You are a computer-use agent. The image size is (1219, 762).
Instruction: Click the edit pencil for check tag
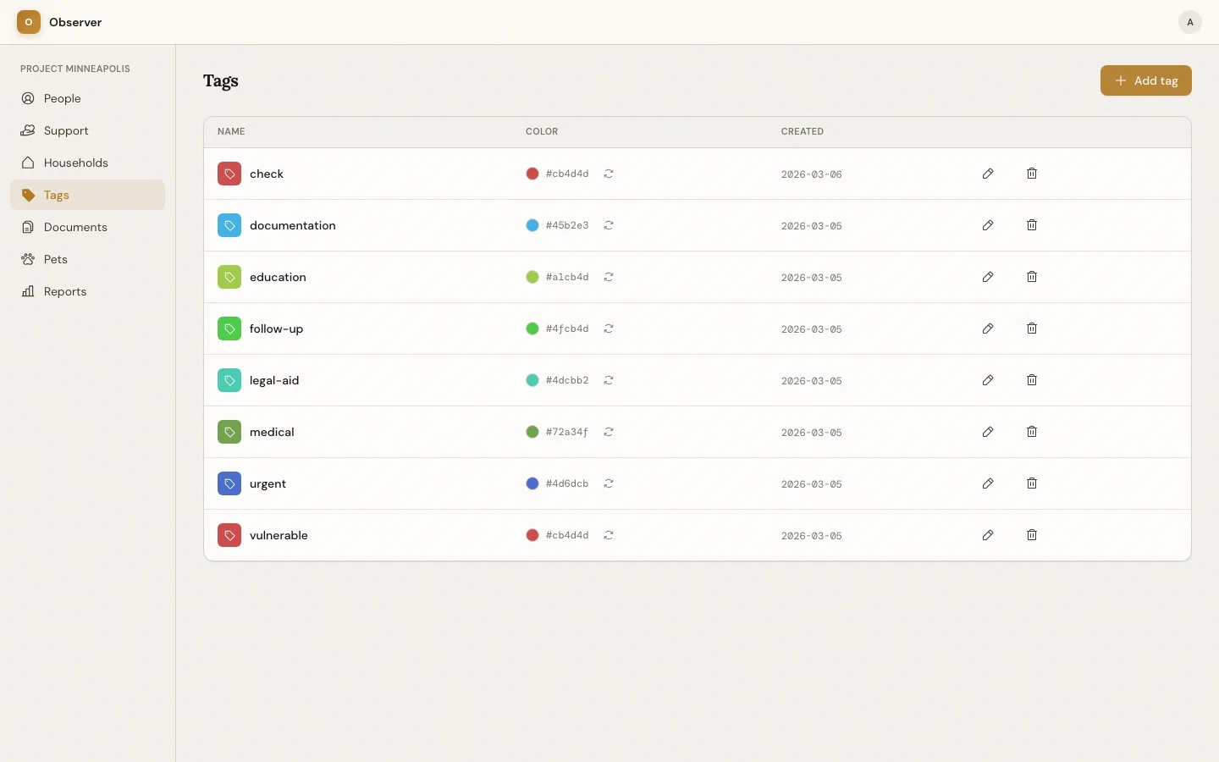(x=987, y=174)
